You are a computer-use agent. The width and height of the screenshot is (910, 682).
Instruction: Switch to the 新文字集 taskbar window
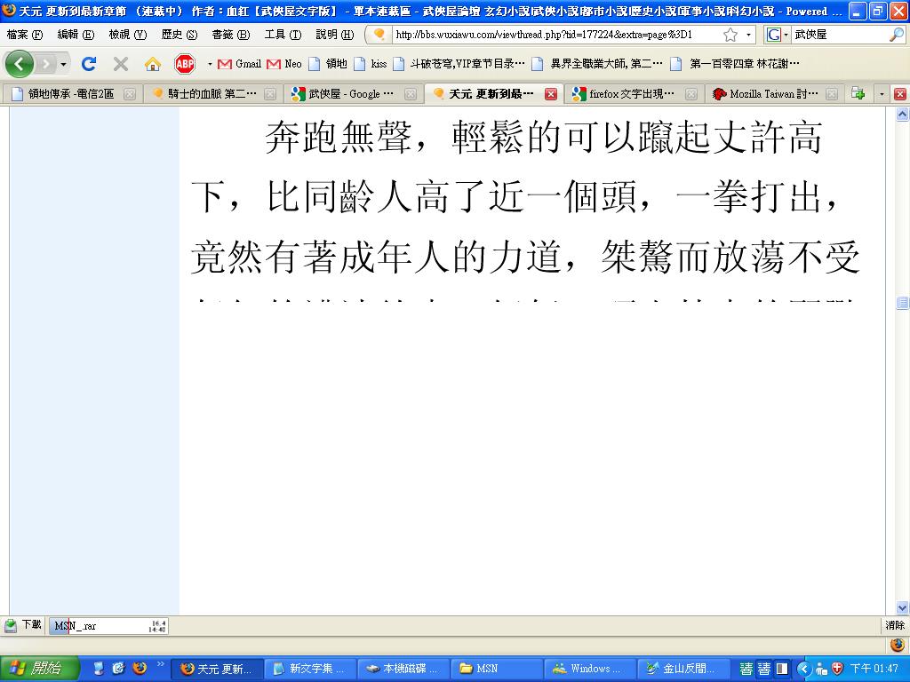pyautogui.click(x=310, y=669)
